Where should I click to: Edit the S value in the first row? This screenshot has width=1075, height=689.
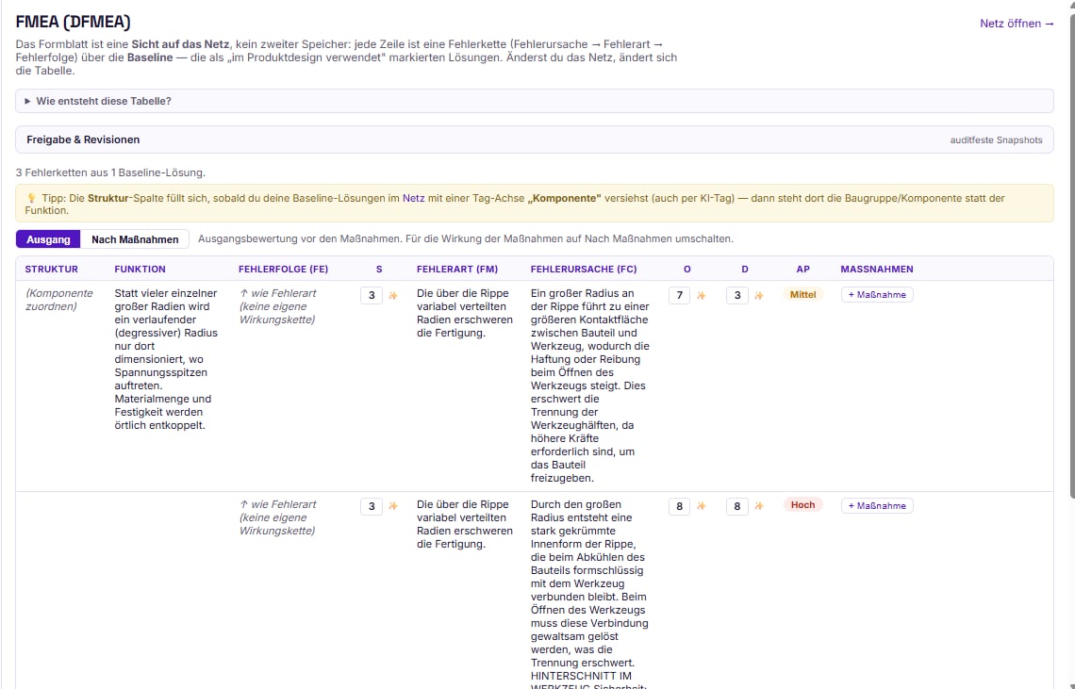tap(372, 295)
